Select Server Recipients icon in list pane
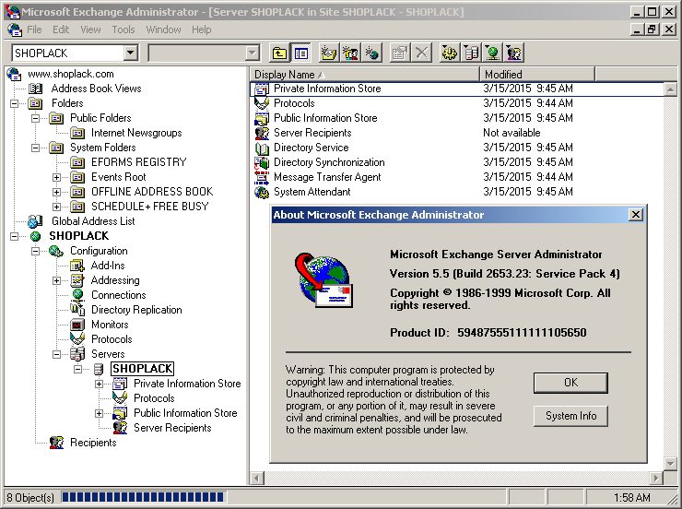The image size is (682, 509). 262,133
